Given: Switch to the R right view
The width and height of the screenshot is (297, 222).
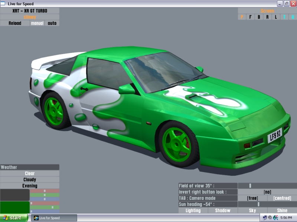Looking at the screenshot, I should (x=267, y=17).
